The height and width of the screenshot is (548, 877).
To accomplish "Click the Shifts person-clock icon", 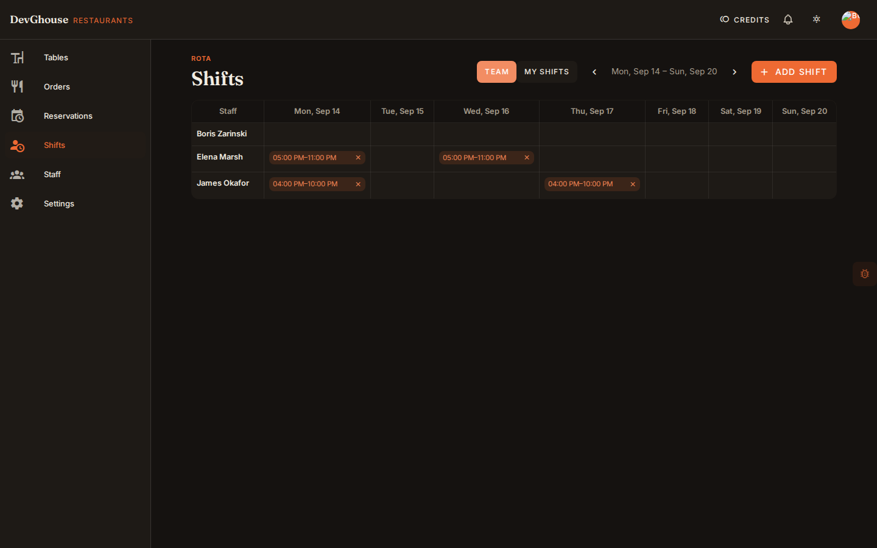I will [x=17, y=145].
